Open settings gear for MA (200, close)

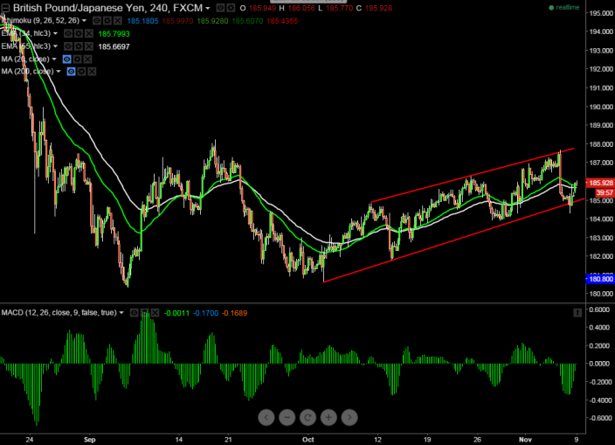click(x=81, y=72)
